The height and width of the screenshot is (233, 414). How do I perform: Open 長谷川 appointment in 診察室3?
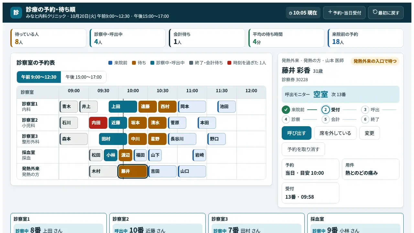[182, 139]
